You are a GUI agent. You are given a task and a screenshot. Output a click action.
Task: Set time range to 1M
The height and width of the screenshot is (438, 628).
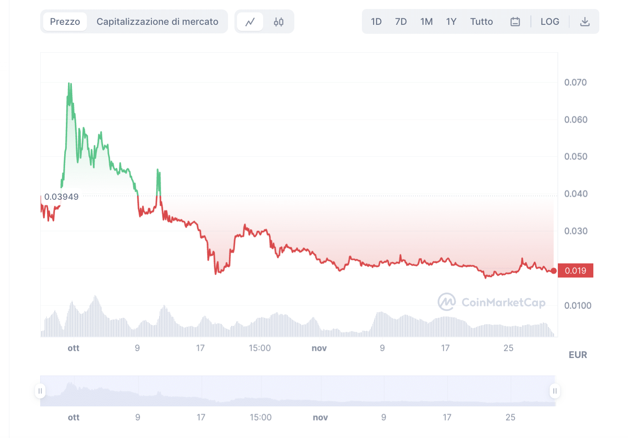(x=427, y=22)
